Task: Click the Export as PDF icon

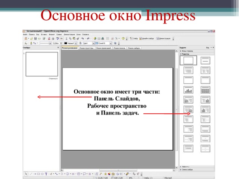Action: pyautogui.click(x=49, y=39)
